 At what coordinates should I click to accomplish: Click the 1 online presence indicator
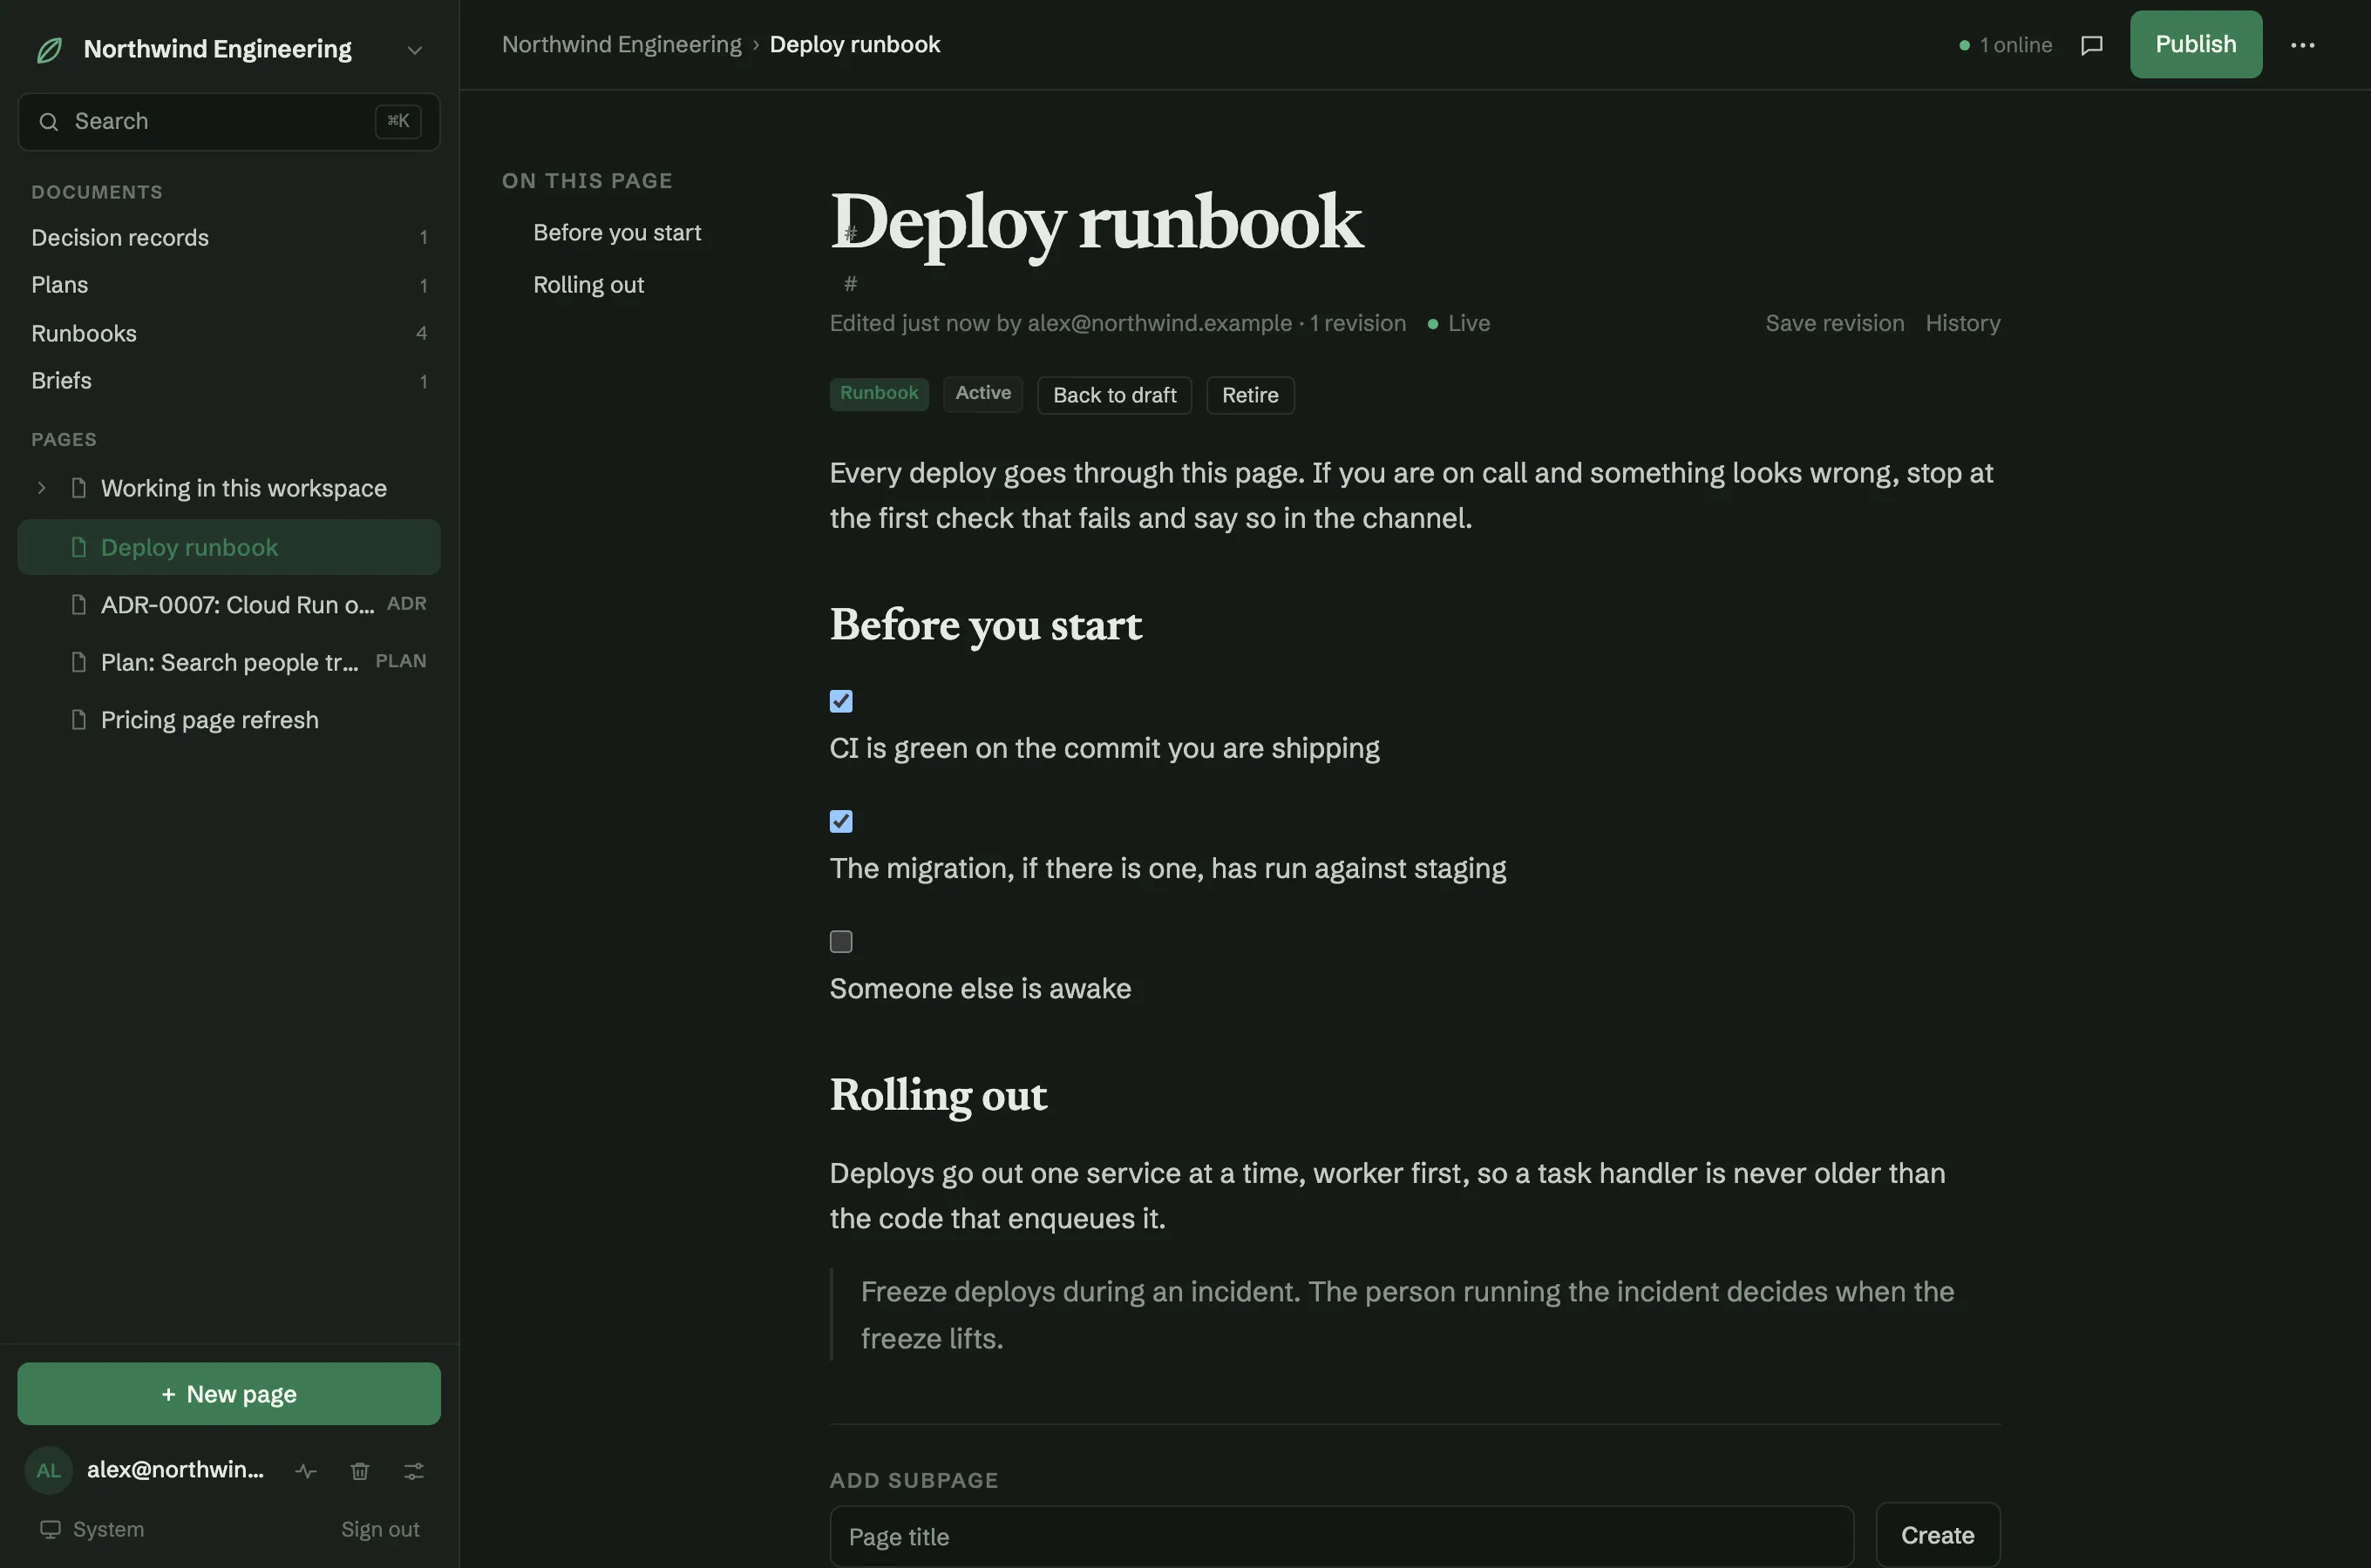[2005, 45]
